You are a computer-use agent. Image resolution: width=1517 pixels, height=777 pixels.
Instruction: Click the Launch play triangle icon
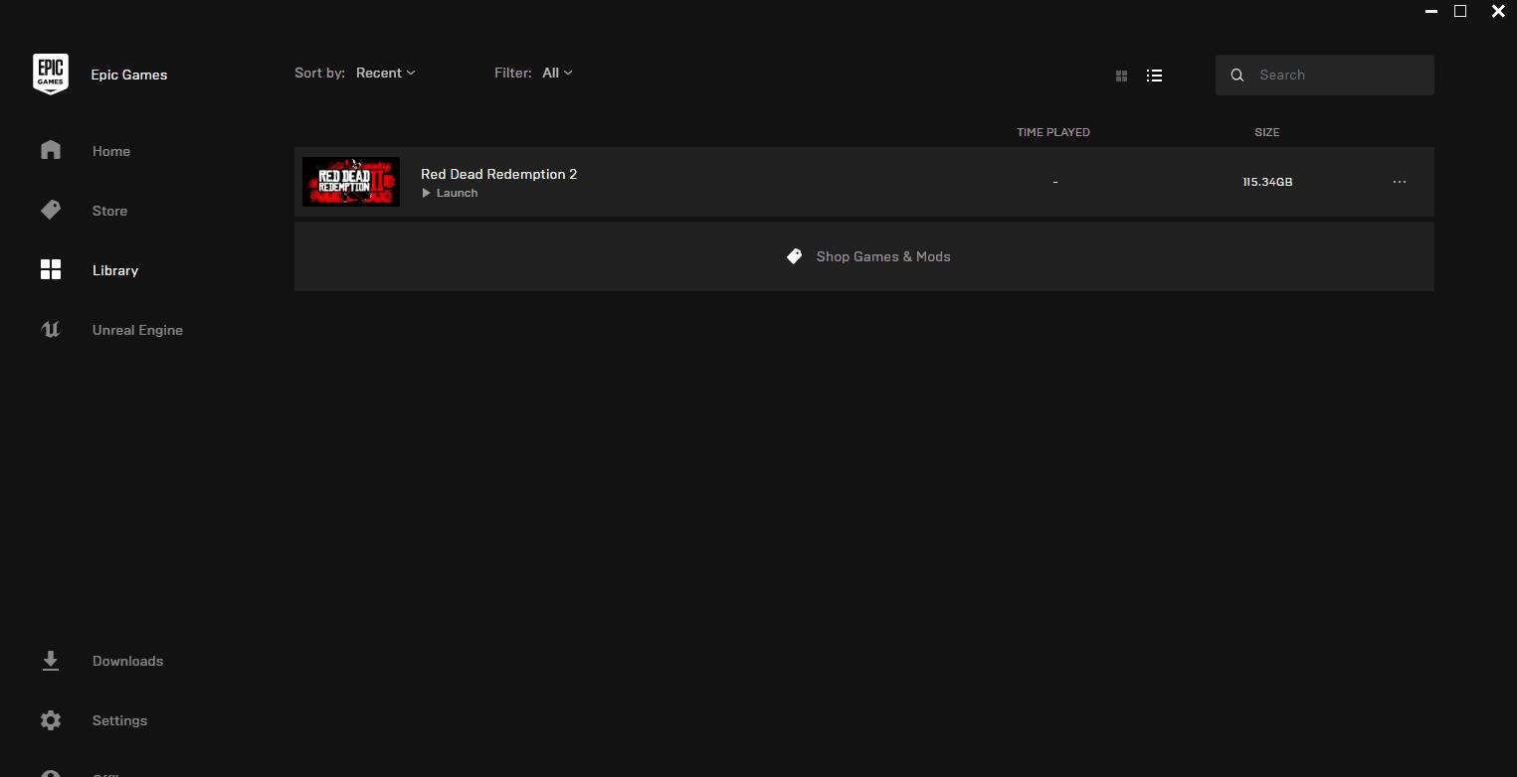click(x=426, y=193)
